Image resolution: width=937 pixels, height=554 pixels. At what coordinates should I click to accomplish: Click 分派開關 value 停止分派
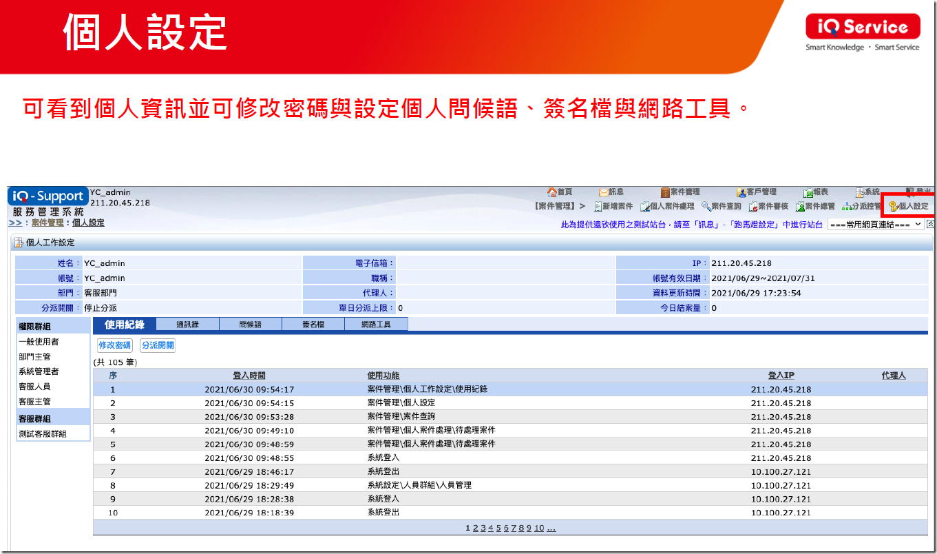click(101, 308)
